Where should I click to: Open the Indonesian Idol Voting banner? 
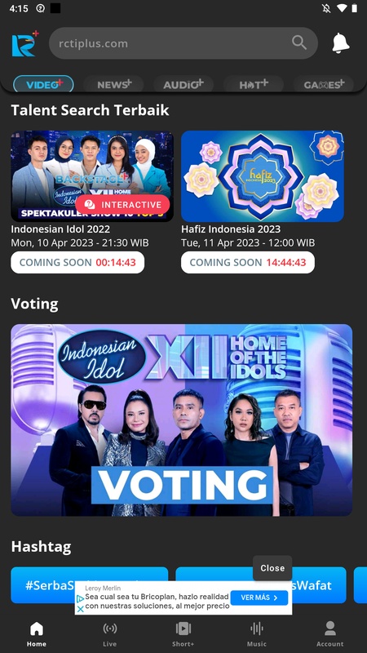(x=181, y=420)
